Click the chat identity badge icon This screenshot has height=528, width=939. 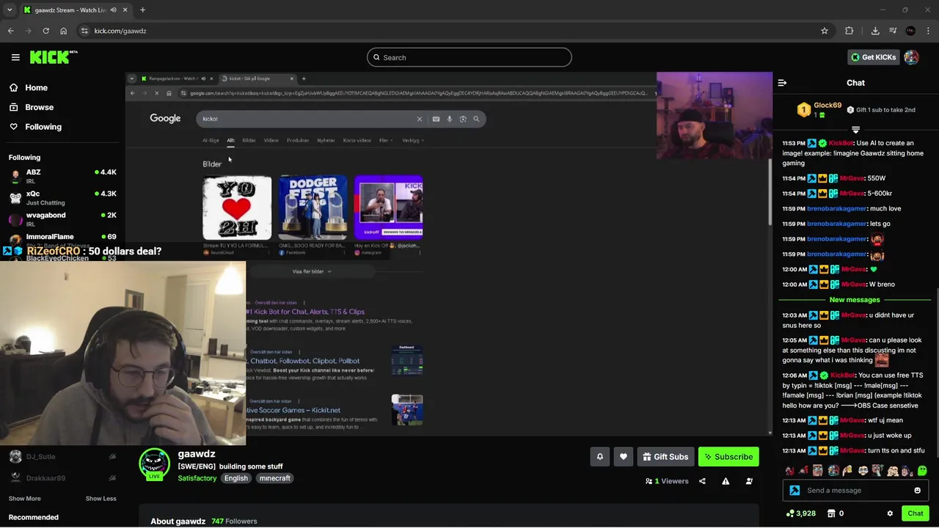[x=794, y=491]
